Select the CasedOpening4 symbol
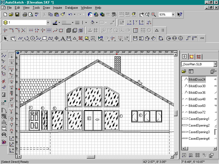Image resolution: width=219 pixels, height=164 pixels. coord(199,139)
